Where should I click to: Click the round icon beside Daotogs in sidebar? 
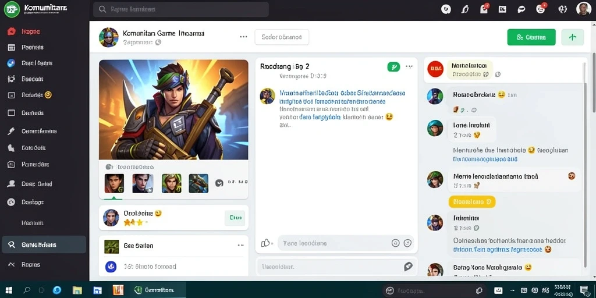pyautogui.click(x=12, y=202)
